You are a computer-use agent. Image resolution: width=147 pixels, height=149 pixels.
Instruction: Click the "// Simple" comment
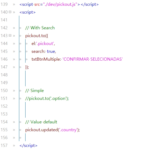coord(34,91)
